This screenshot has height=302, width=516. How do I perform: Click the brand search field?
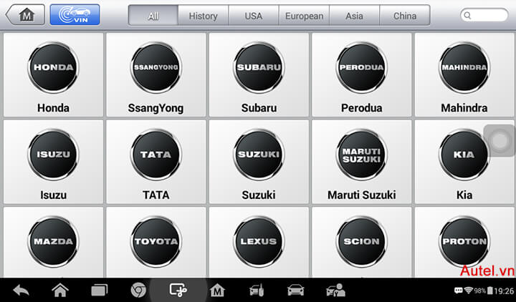tap(484, 15)
